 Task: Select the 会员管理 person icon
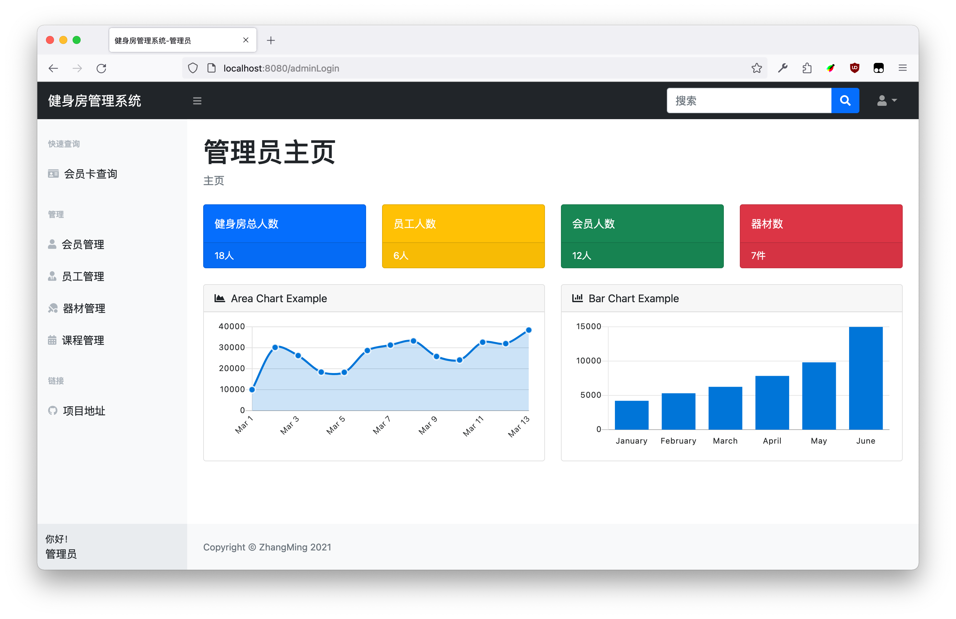click(x=53, y=244)
